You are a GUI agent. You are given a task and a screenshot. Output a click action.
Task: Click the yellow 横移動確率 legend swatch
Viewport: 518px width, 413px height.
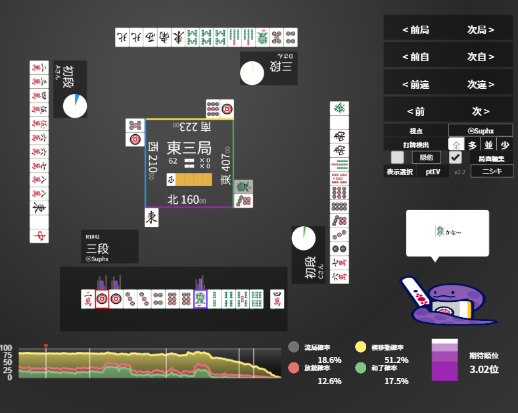361,347
